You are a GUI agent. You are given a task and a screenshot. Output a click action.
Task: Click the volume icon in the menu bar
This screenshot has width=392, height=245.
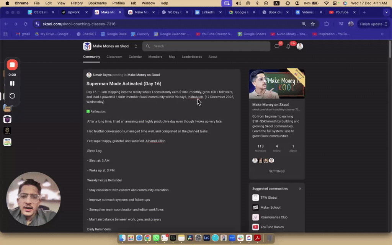(238, 3)
